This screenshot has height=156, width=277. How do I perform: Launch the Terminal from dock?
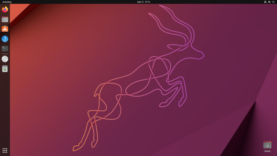pos(5,48)
